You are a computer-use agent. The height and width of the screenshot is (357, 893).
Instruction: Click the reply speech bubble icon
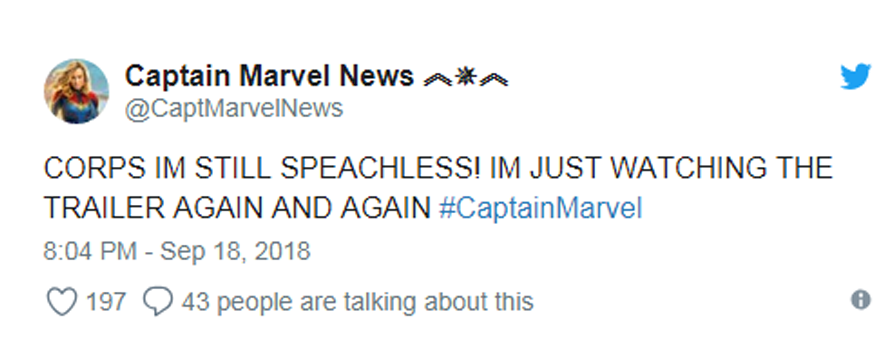158,301
